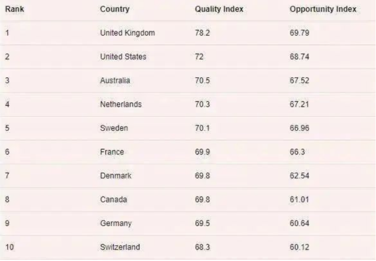The width and height of the screenshot is (376, 261).
Task: Click the Quality Index column header
Action: coord(219,9)
